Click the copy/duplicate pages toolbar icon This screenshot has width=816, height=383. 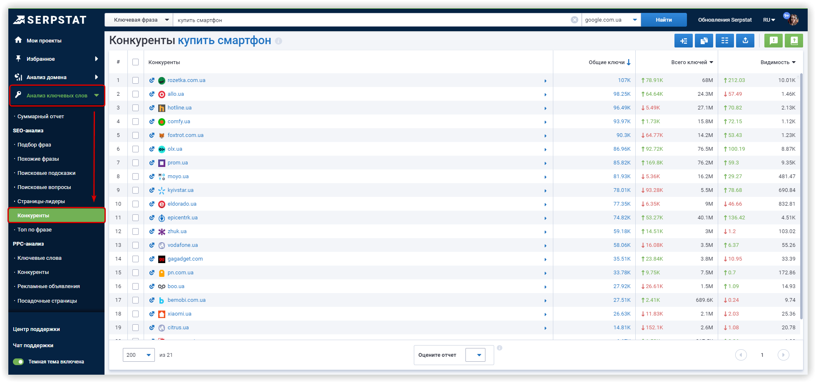704,41
